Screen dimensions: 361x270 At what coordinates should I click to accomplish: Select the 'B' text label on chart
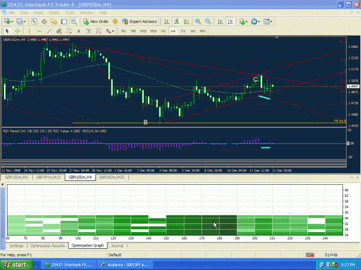[x=146, y=122]
